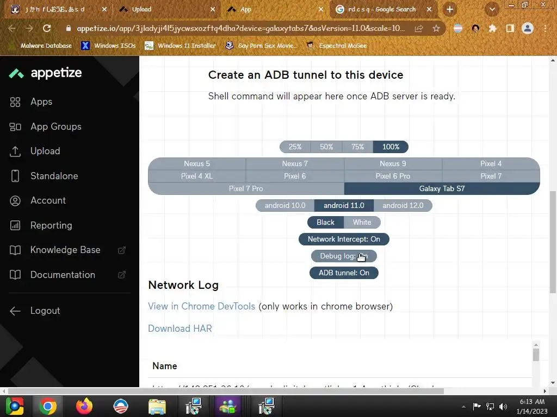This screenshot has height=417, width=557.
Task: Set device scale to 50%
Action: tap(326, 147)
